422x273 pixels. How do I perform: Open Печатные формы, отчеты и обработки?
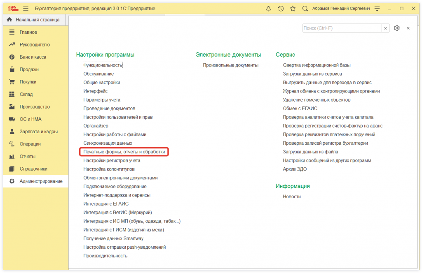124,152
